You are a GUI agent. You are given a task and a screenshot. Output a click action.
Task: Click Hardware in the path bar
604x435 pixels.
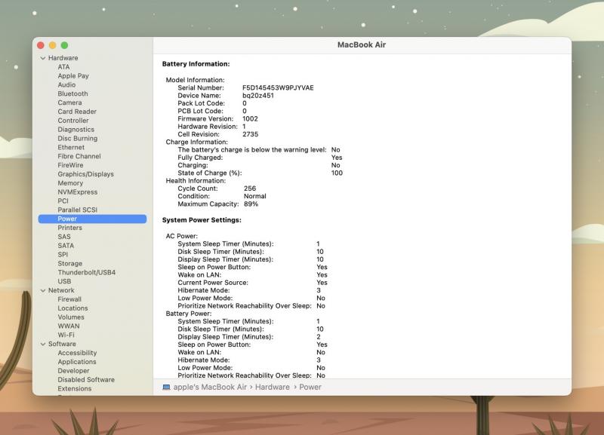273,387
